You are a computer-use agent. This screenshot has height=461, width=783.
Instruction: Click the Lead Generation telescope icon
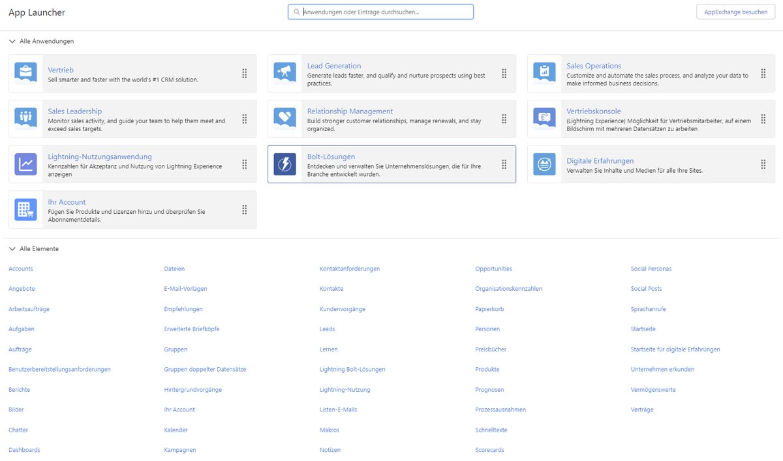pyautogui.click(x=285, y=74)
